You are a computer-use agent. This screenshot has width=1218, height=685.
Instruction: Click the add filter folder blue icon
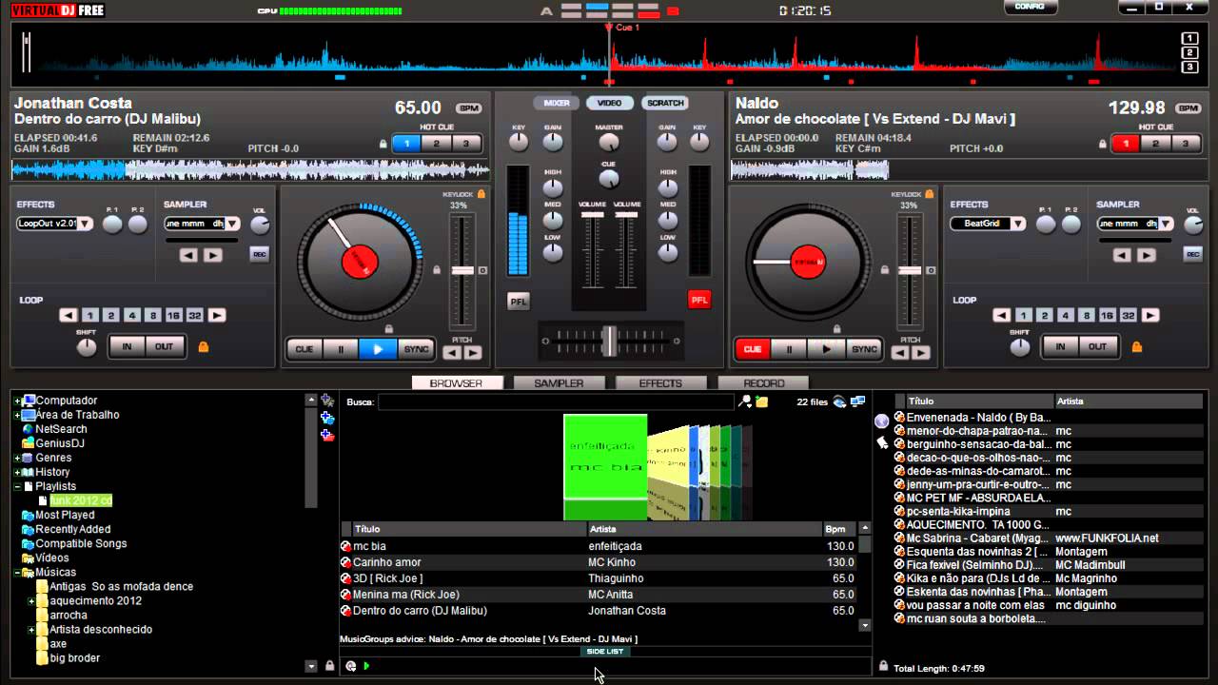[327, 419]
